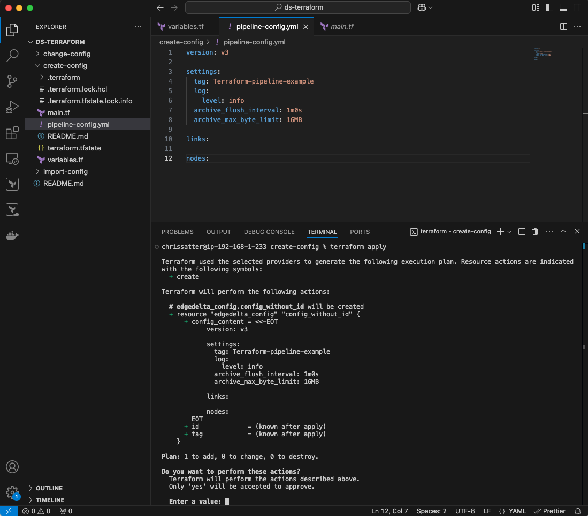Kill terminal with the trash icon
This screenshot has height=516, width=588.
536,232
